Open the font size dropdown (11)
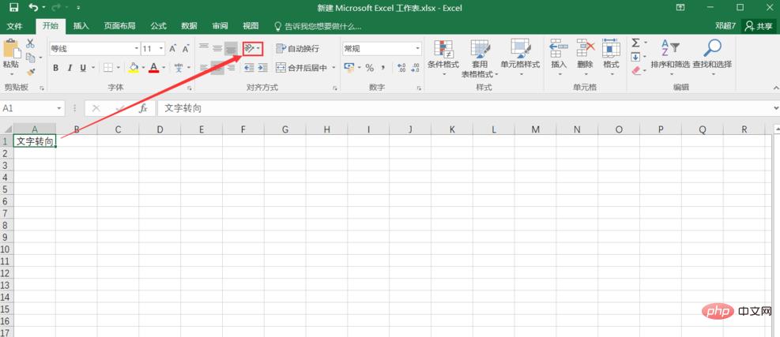 tap(161, 49)
